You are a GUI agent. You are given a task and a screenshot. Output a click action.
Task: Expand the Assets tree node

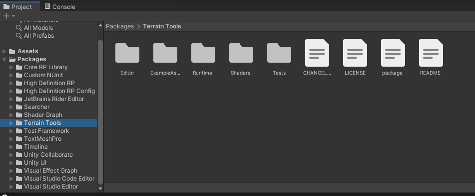pos(4,51)
